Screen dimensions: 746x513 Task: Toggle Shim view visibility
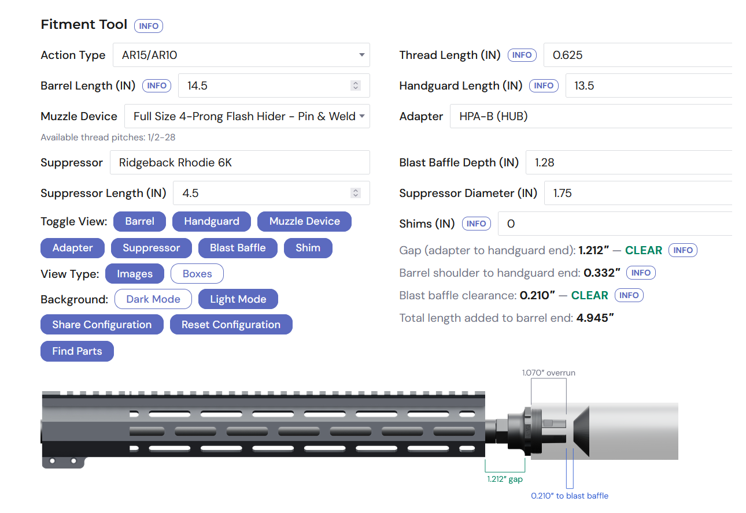point(308,248)
